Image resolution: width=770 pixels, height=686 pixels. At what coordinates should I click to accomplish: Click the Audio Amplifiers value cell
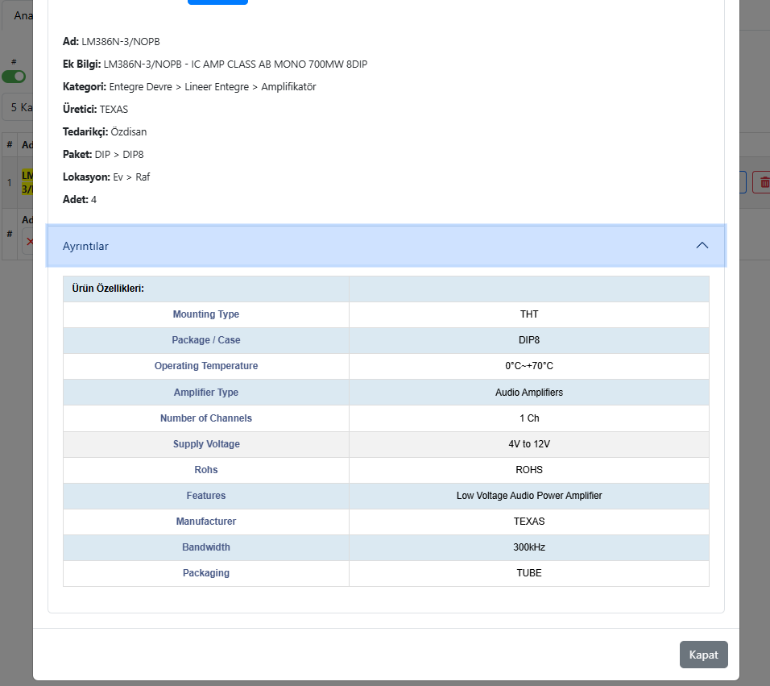point(528,393)
